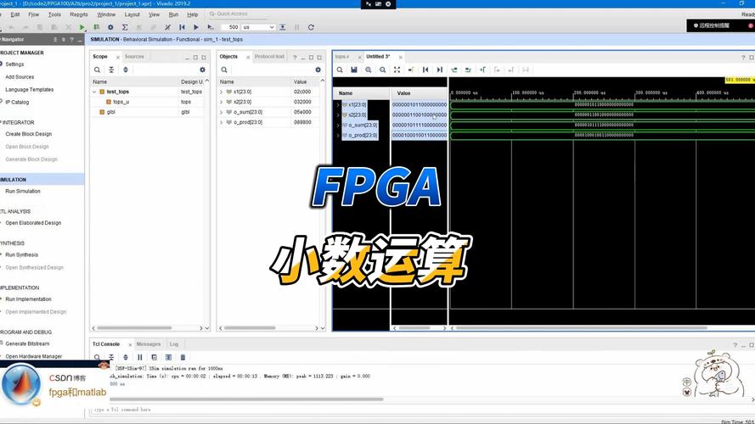Click the simulation step icon after time units
This screenshot has width=755, height=424.
(x=283, y=27)
